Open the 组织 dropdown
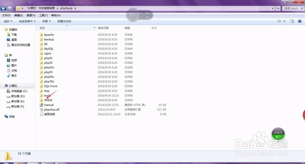305x164 pixels. (x=8, y=21)
